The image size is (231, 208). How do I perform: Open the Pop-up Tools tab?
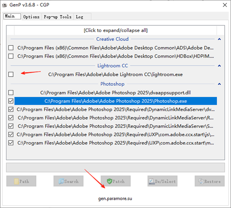click(58, 17)
